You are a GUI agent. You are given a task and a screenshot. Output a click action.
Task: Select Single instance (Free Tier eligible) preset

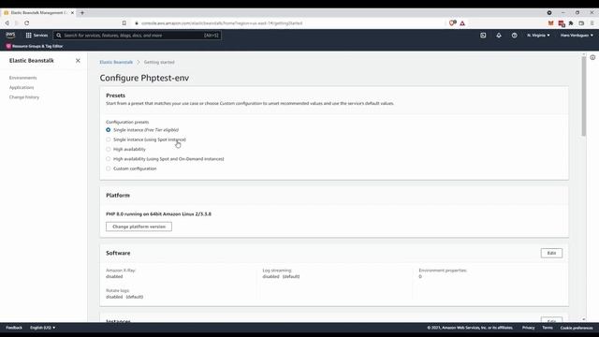[x=109, y=130]
